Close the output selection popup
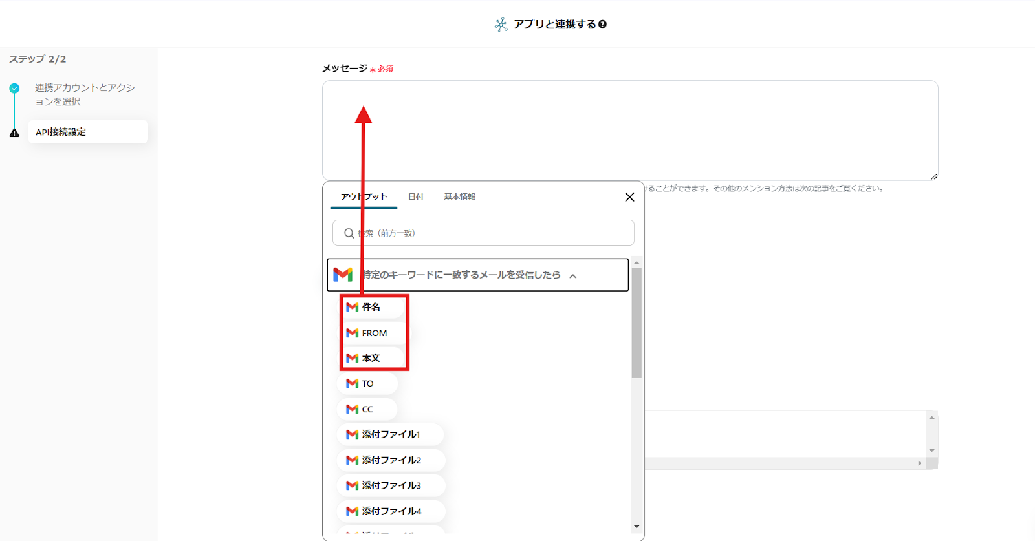The height and width of the screenshot is (541, 1035). click(629, 197)
